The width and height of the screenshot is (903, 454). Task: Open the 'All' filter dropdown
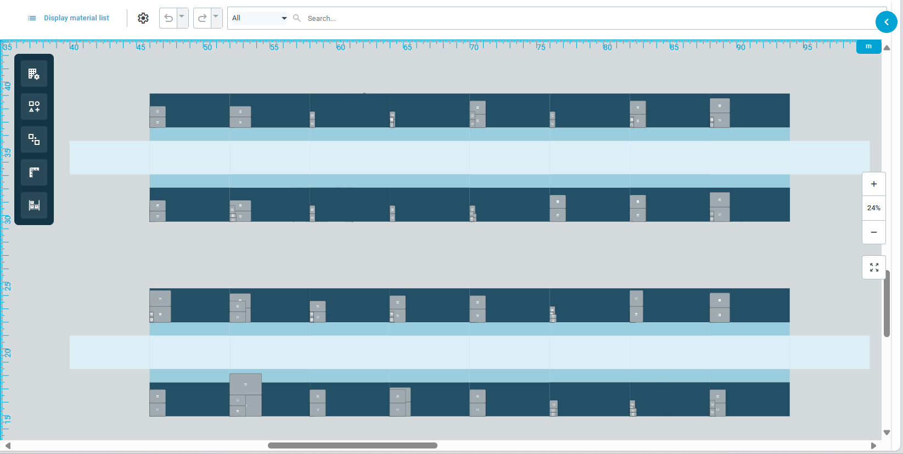click(x=259, y=18)
